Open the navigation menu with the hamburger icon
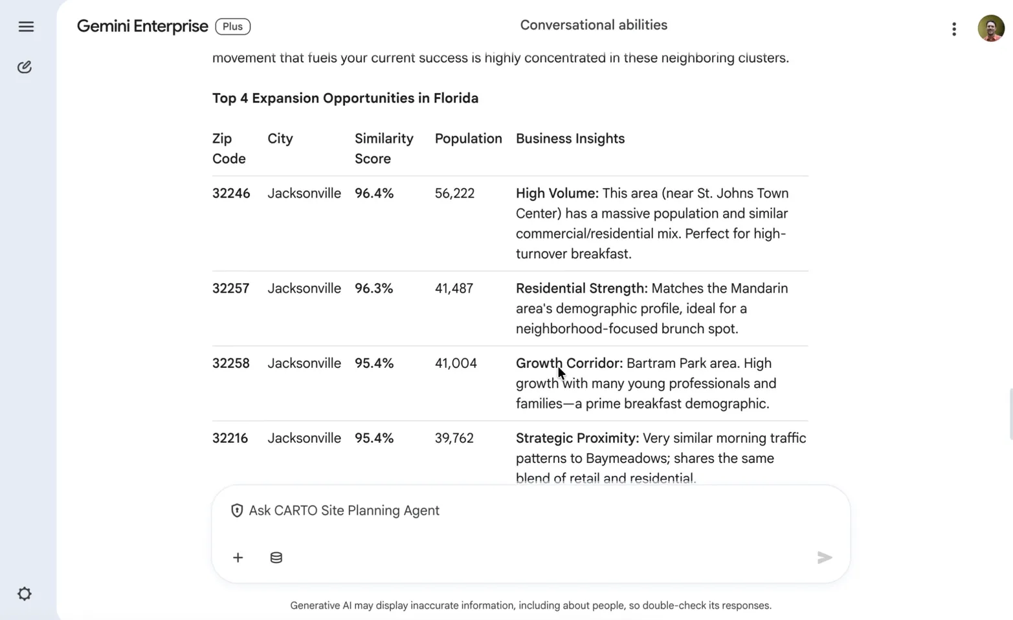The height and width of the screenshot is (620, 1013). (x=25, y=27)
